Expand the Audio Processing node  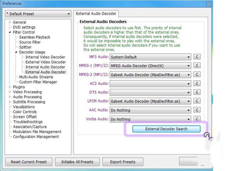coord(10,97)
